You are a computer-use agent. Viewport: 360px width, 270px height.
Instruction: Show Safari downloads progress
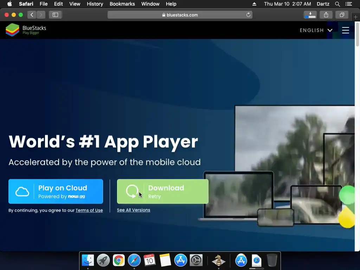310,15
